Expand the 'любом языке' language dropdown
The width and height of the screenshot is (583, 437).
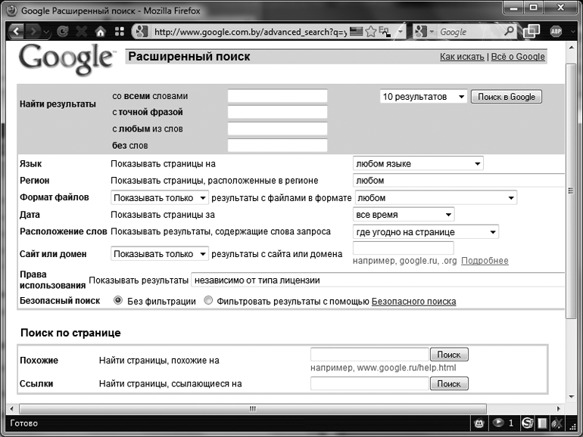pos(418,164)
